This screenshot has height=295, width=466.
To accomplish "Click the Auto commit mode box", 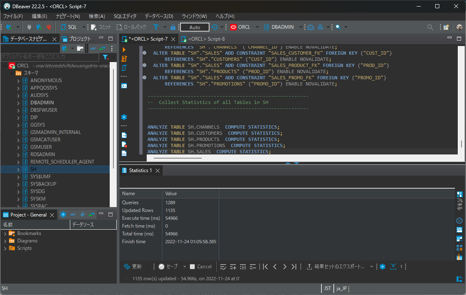I will pyautogui.click(x=195, y=27).
